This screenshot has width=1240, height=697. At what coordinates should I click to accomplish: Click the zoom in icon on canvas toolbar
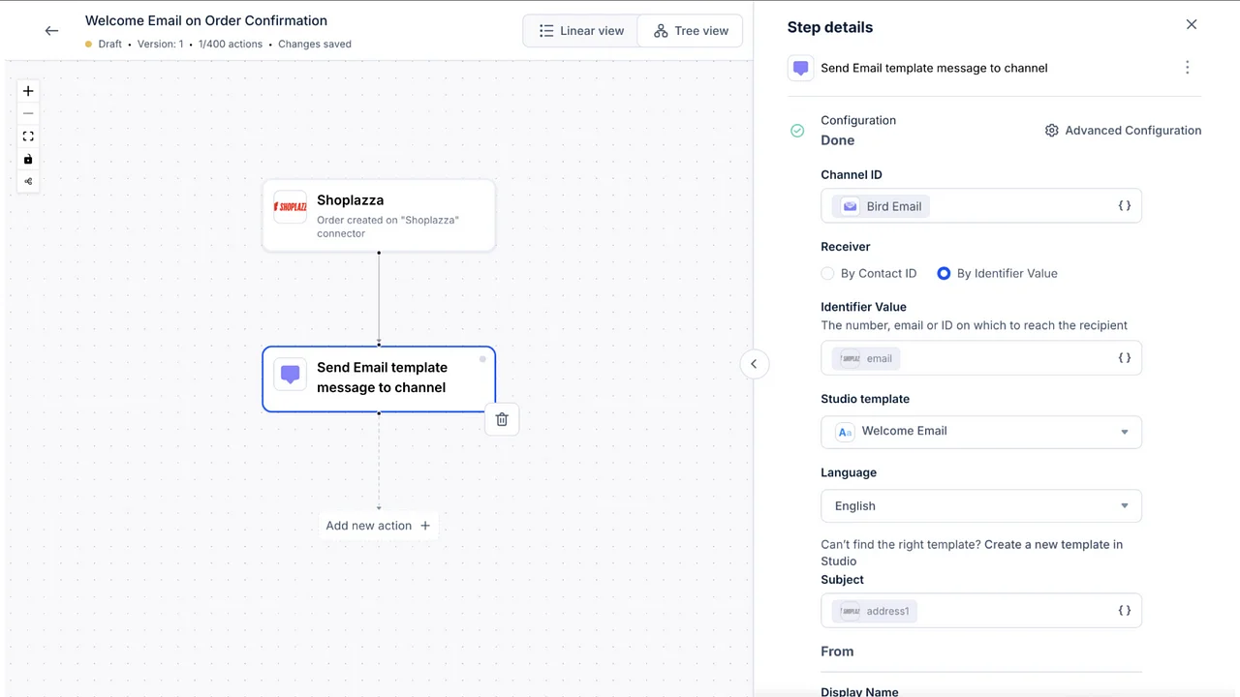pos(27,90)
